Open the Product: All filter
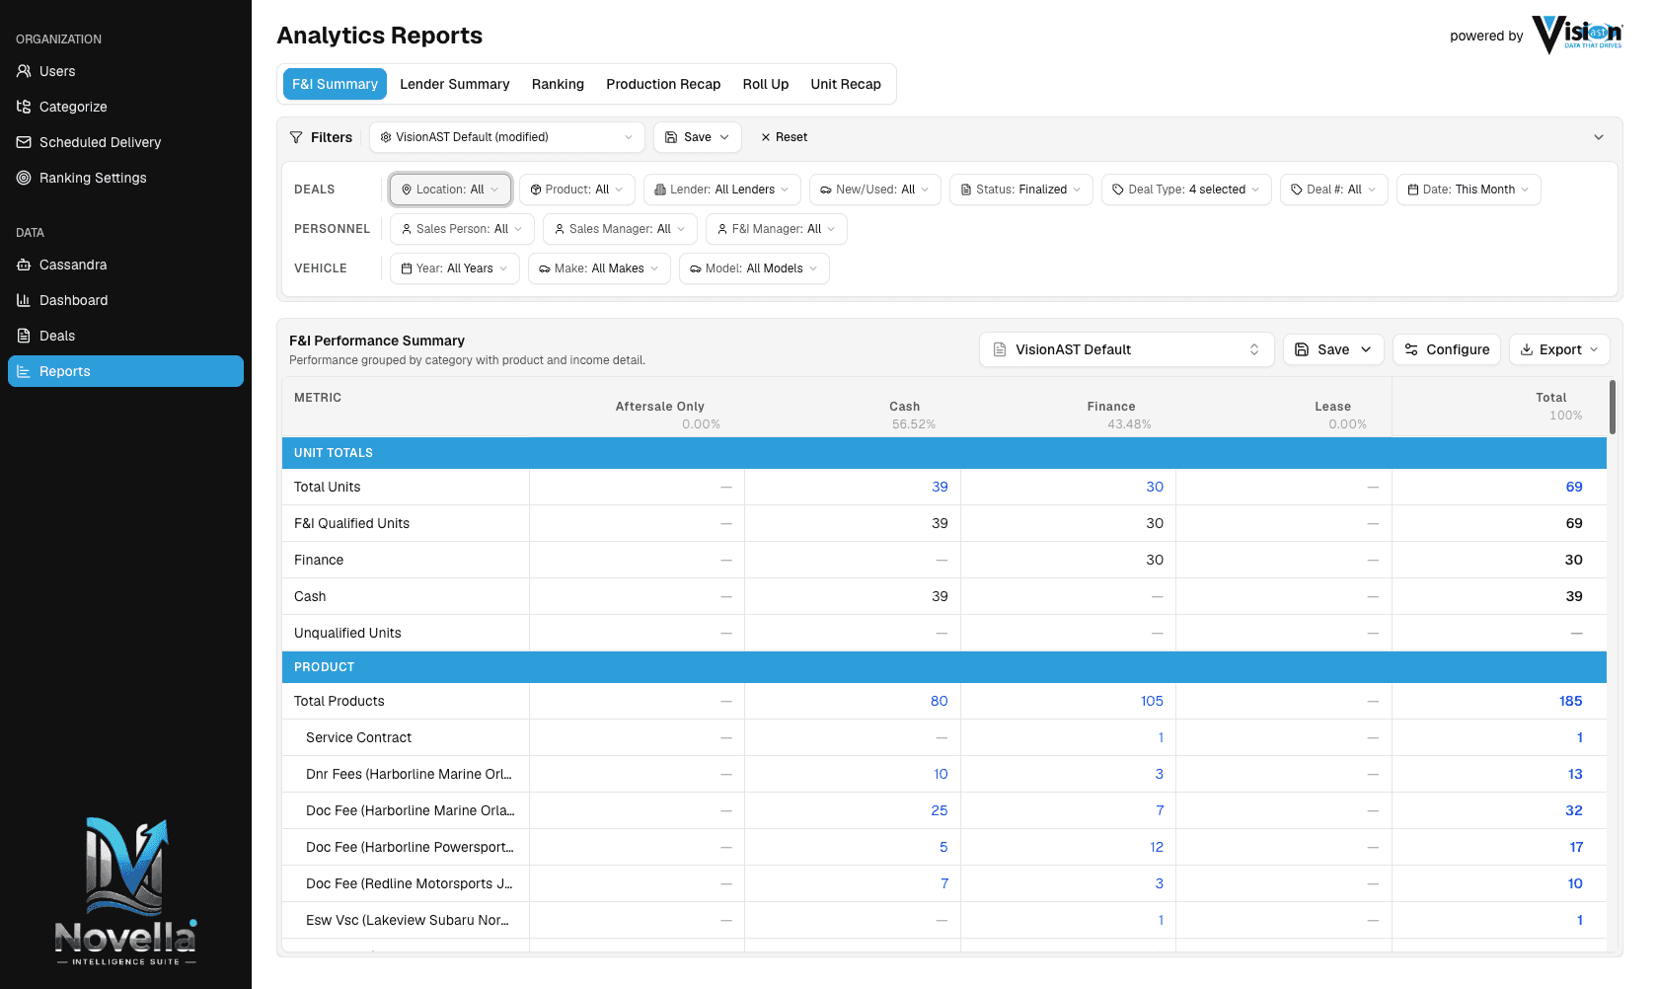This screenshot has height=989, width=1658. (x=577, y=190)
